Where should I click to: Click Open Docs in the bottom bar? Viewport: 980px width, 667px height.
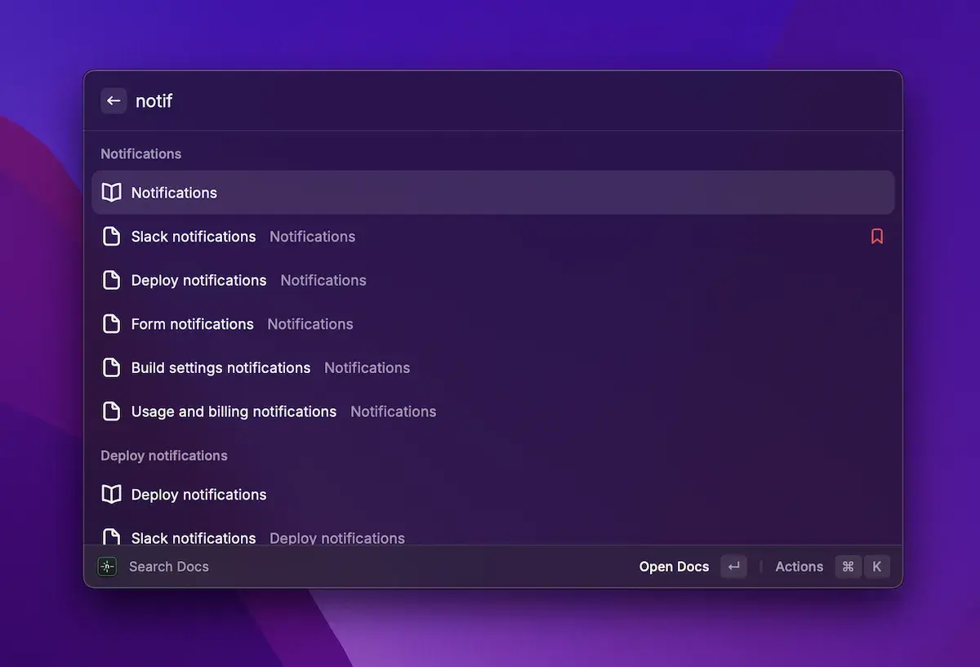tap(674, 567)
